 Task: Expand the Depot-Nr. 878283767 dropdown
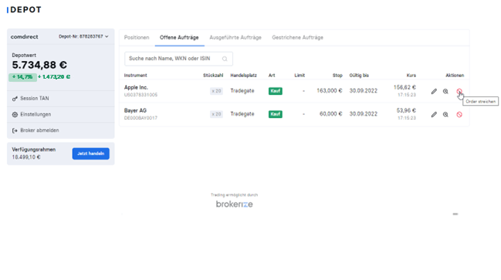point(83,36)
